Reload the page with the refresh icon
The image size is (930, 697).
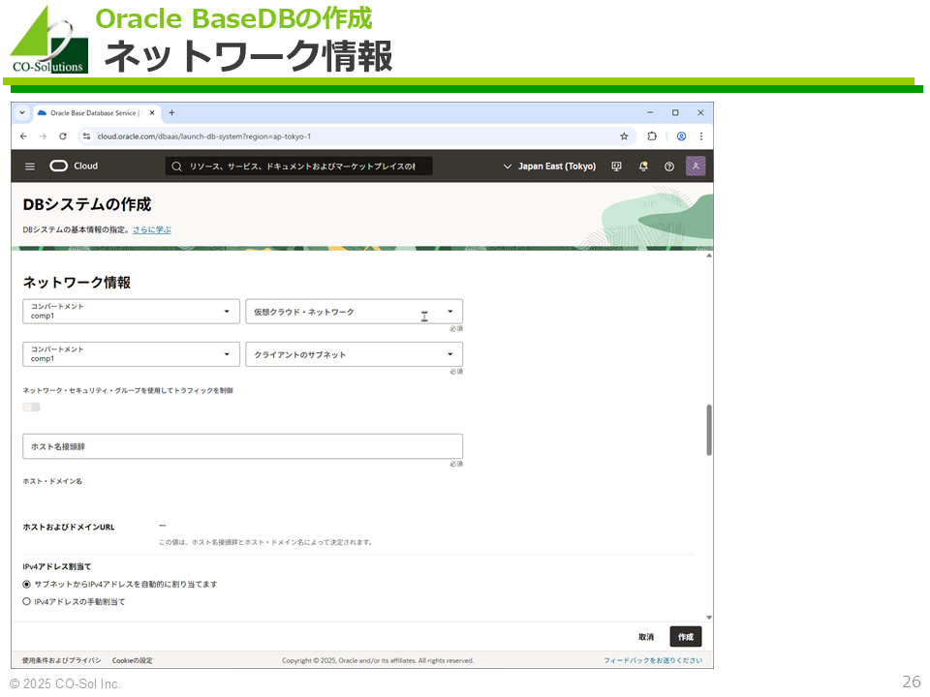63,136
